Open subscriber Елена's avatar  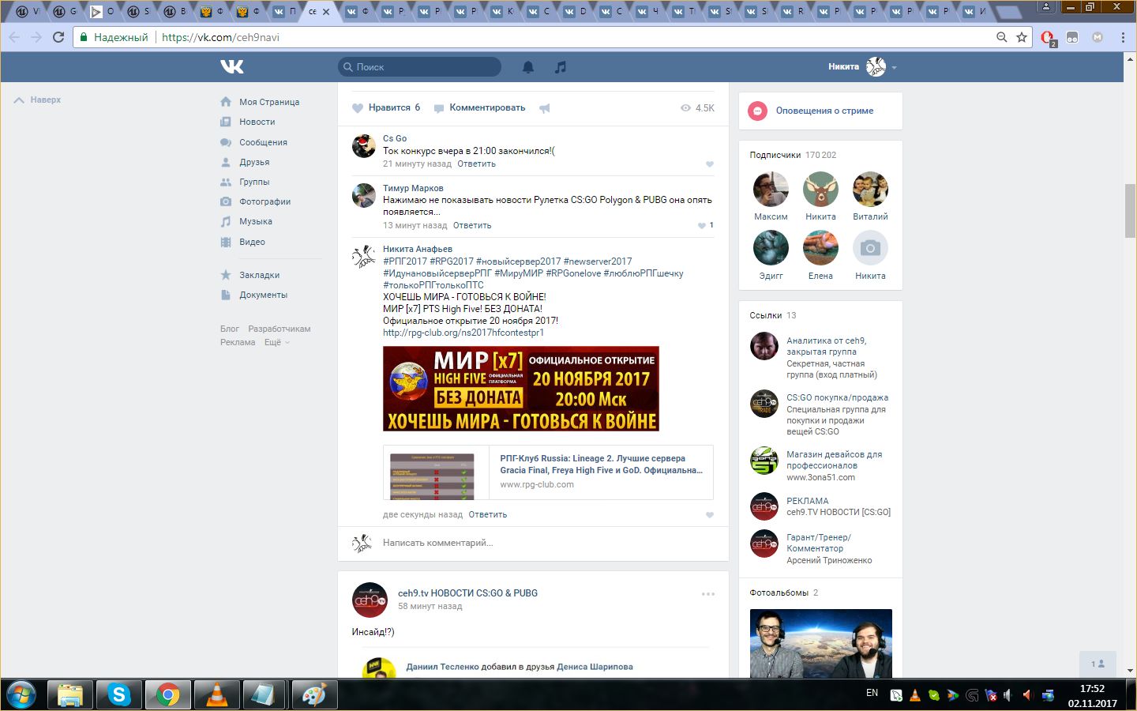pos(820,249)
